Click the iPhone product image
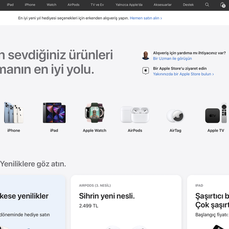Screen dimensions: 229x229 pyautogui.click(x=14, y=113)
